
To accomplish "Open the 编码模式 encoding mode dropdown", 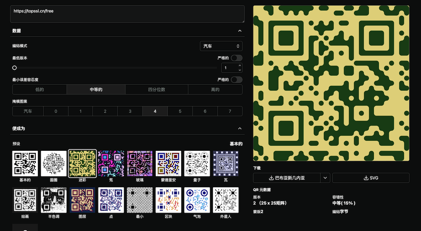I will [x=221, y=46].
